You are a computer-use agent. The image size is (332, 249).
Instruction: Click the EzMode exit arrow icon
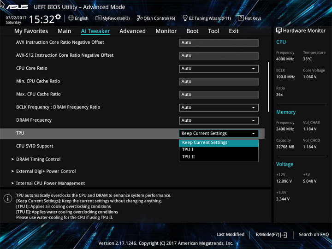pos(284,235)
